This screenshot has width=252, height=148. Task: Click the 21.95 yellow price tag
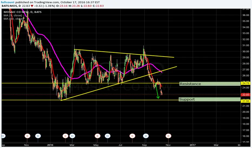point(246,101)
